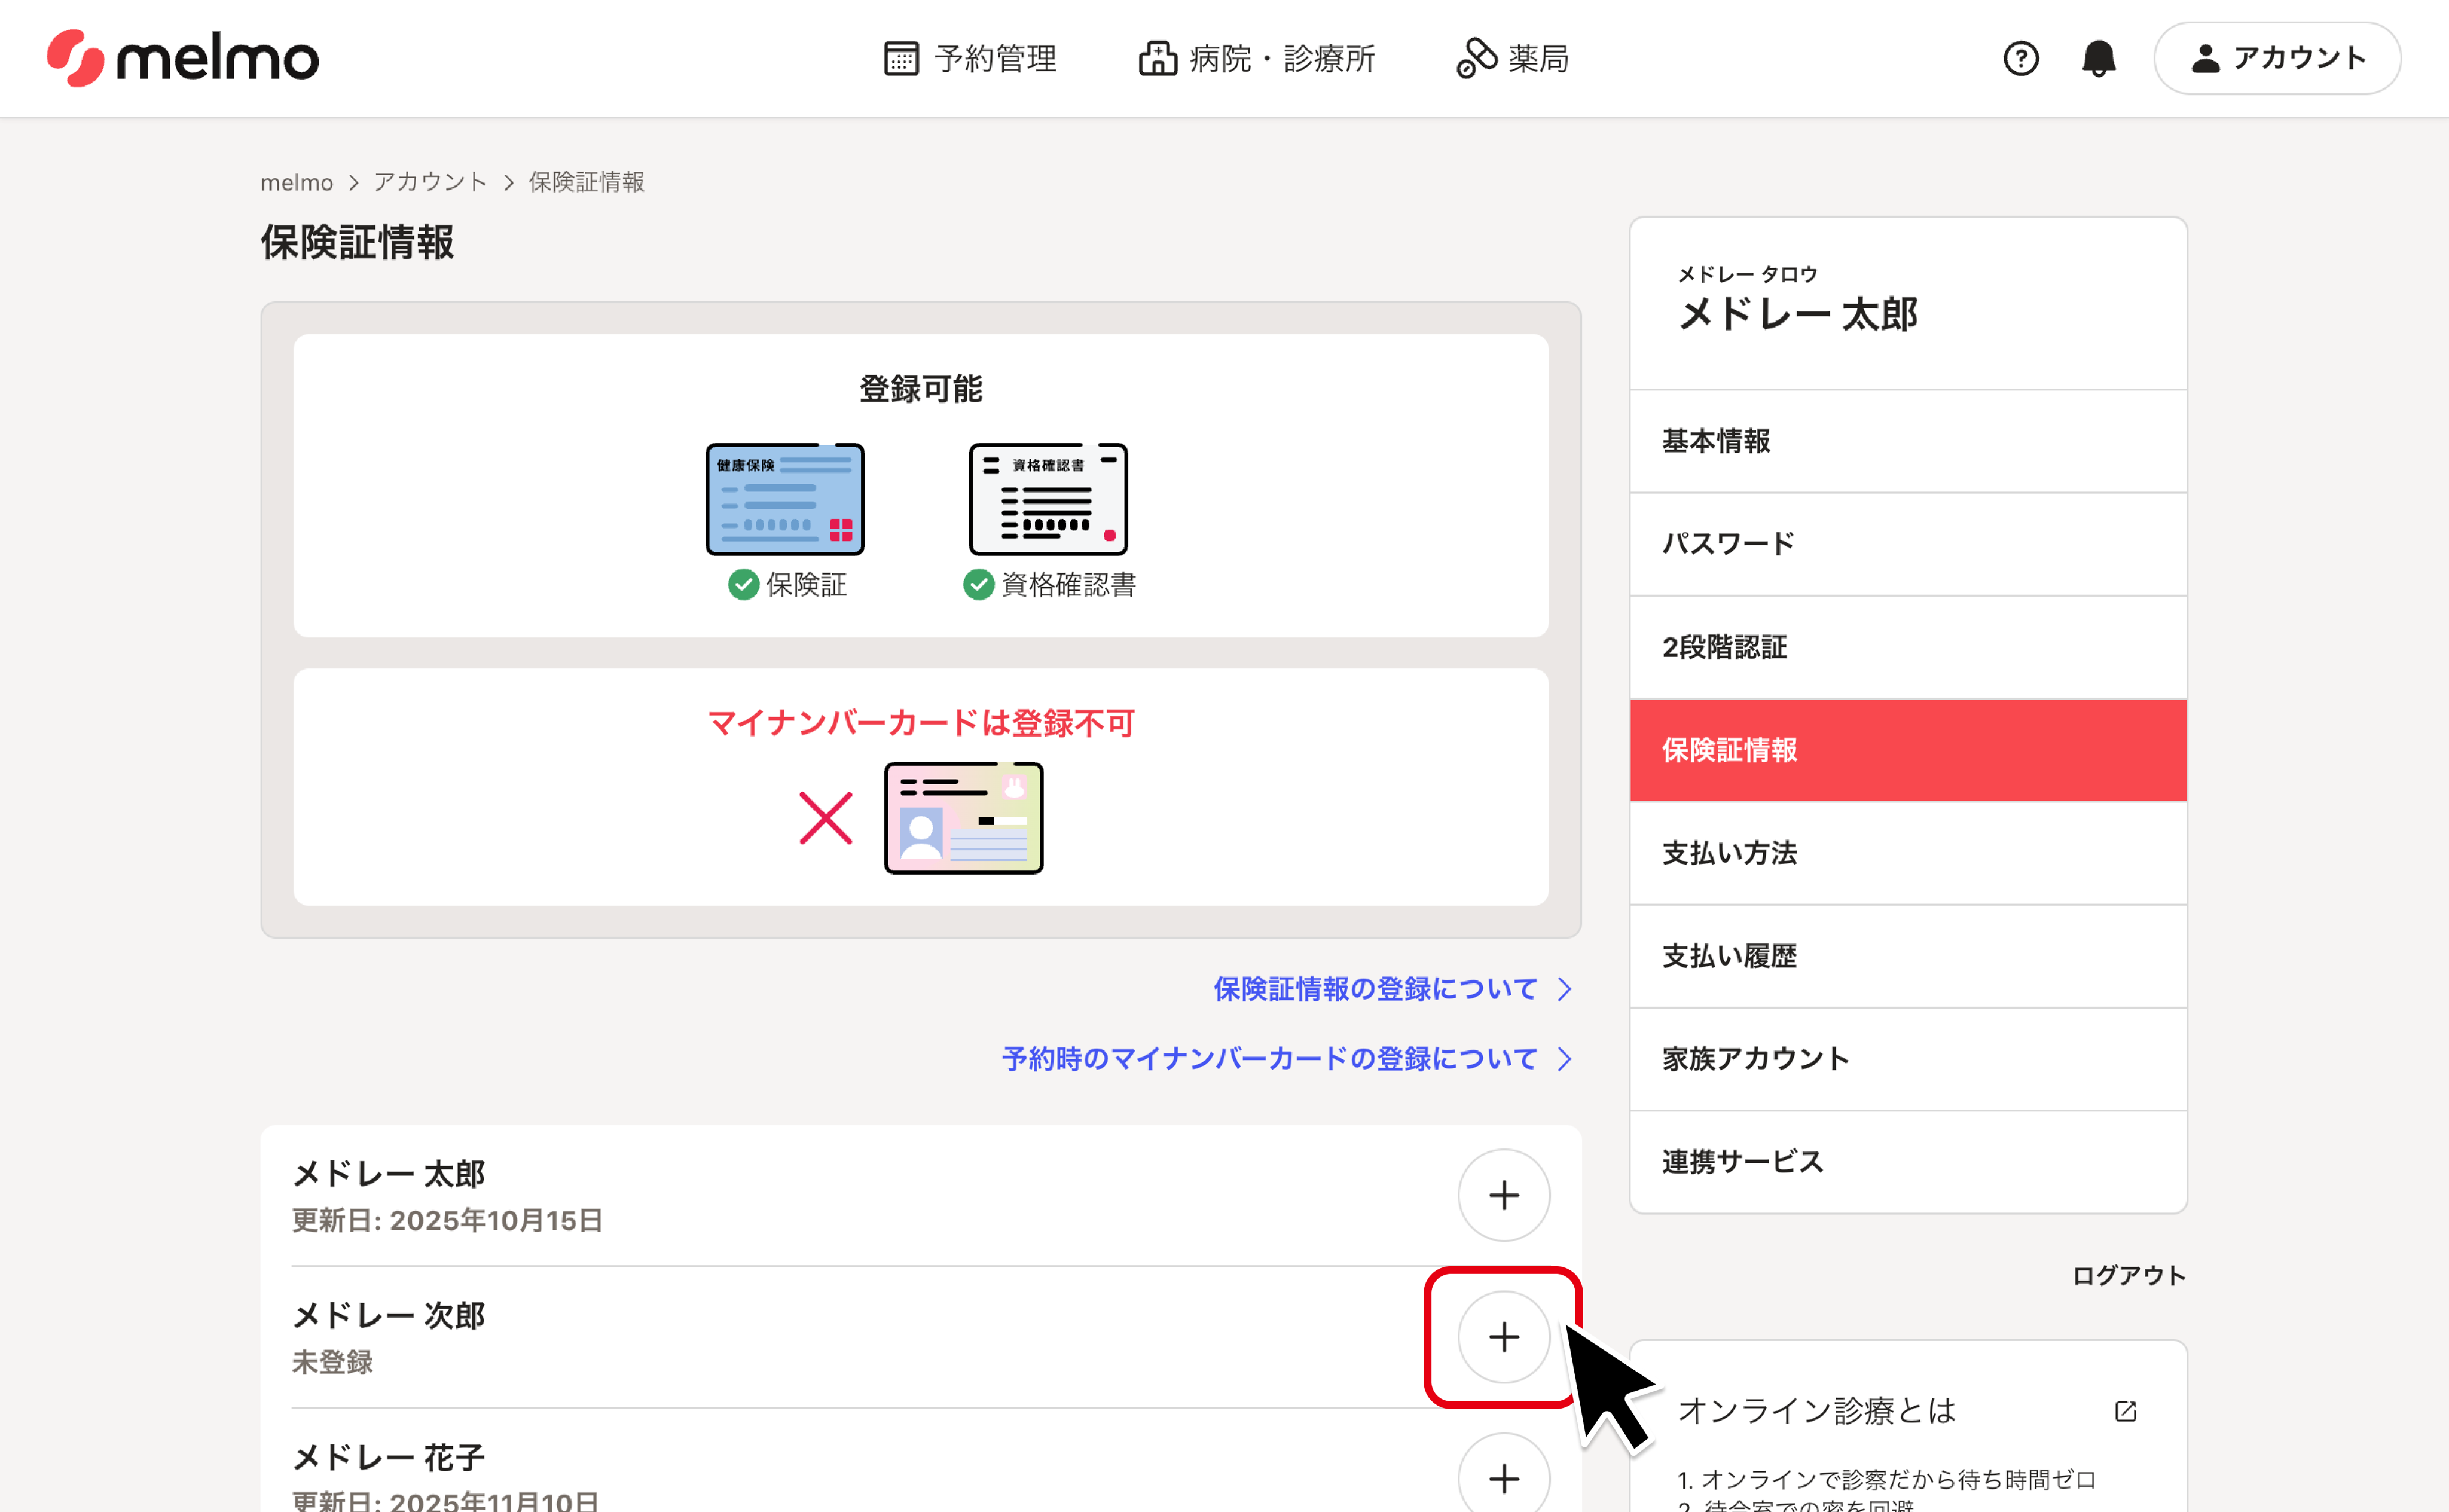Open 家族アカウント sidebar item
Screen dimensions: 2449x1512
pos(1755,1059)
